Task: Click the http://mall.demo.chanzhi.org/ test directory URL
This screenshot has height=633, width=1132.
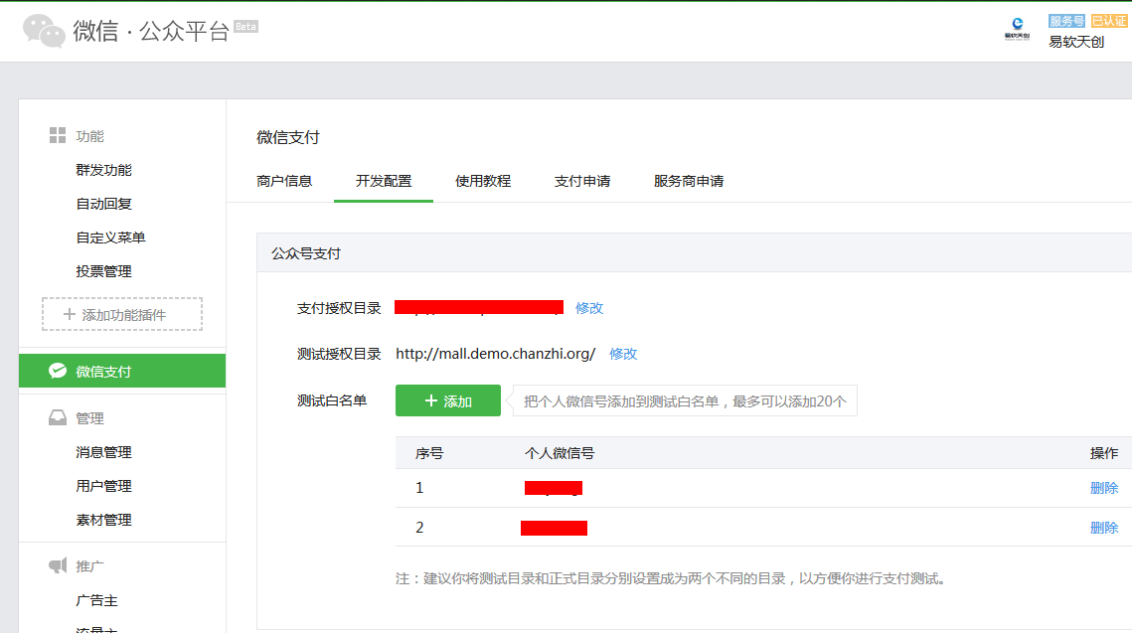Action: coord(495,354)
